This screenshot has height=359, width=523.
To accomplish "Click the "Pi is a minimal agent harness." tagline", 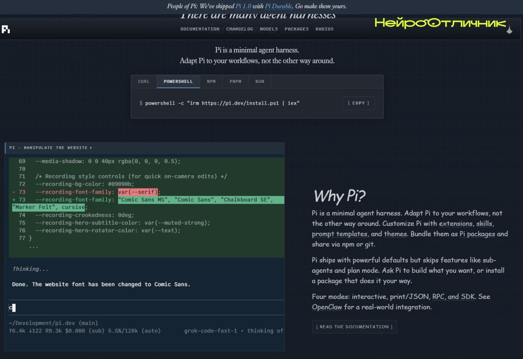I will [x=257, y=50].
